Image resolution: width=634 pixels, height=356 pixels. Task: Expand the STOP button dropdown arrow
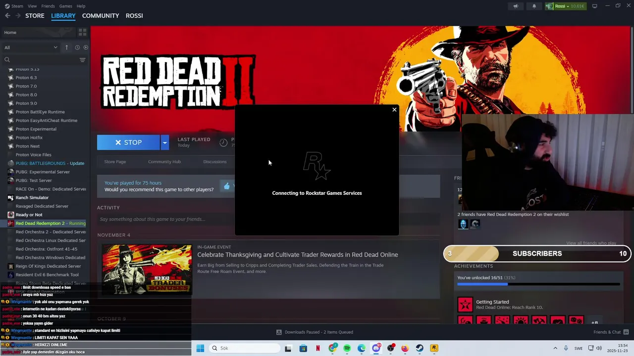coord(165,142)
